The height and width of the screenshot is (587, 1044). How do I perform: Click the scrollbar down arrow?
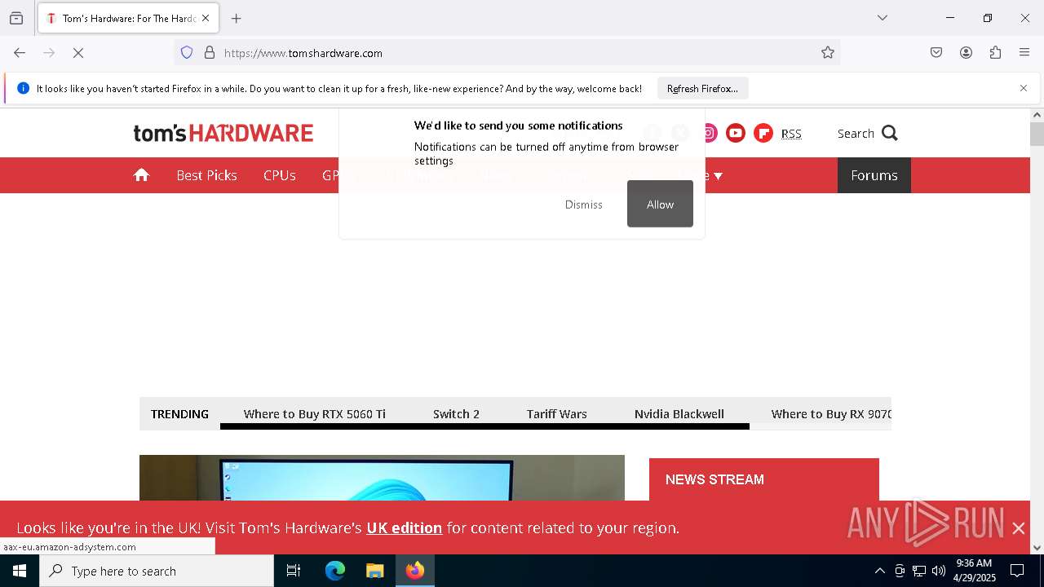tap(1037, 548)
